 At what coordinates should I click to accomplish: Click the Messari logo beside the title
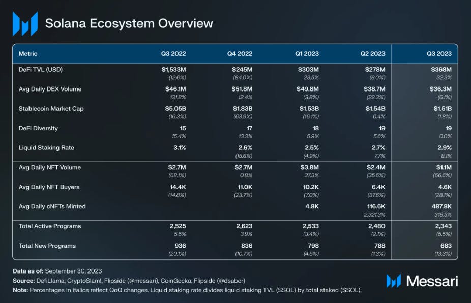tap(25, 23)
